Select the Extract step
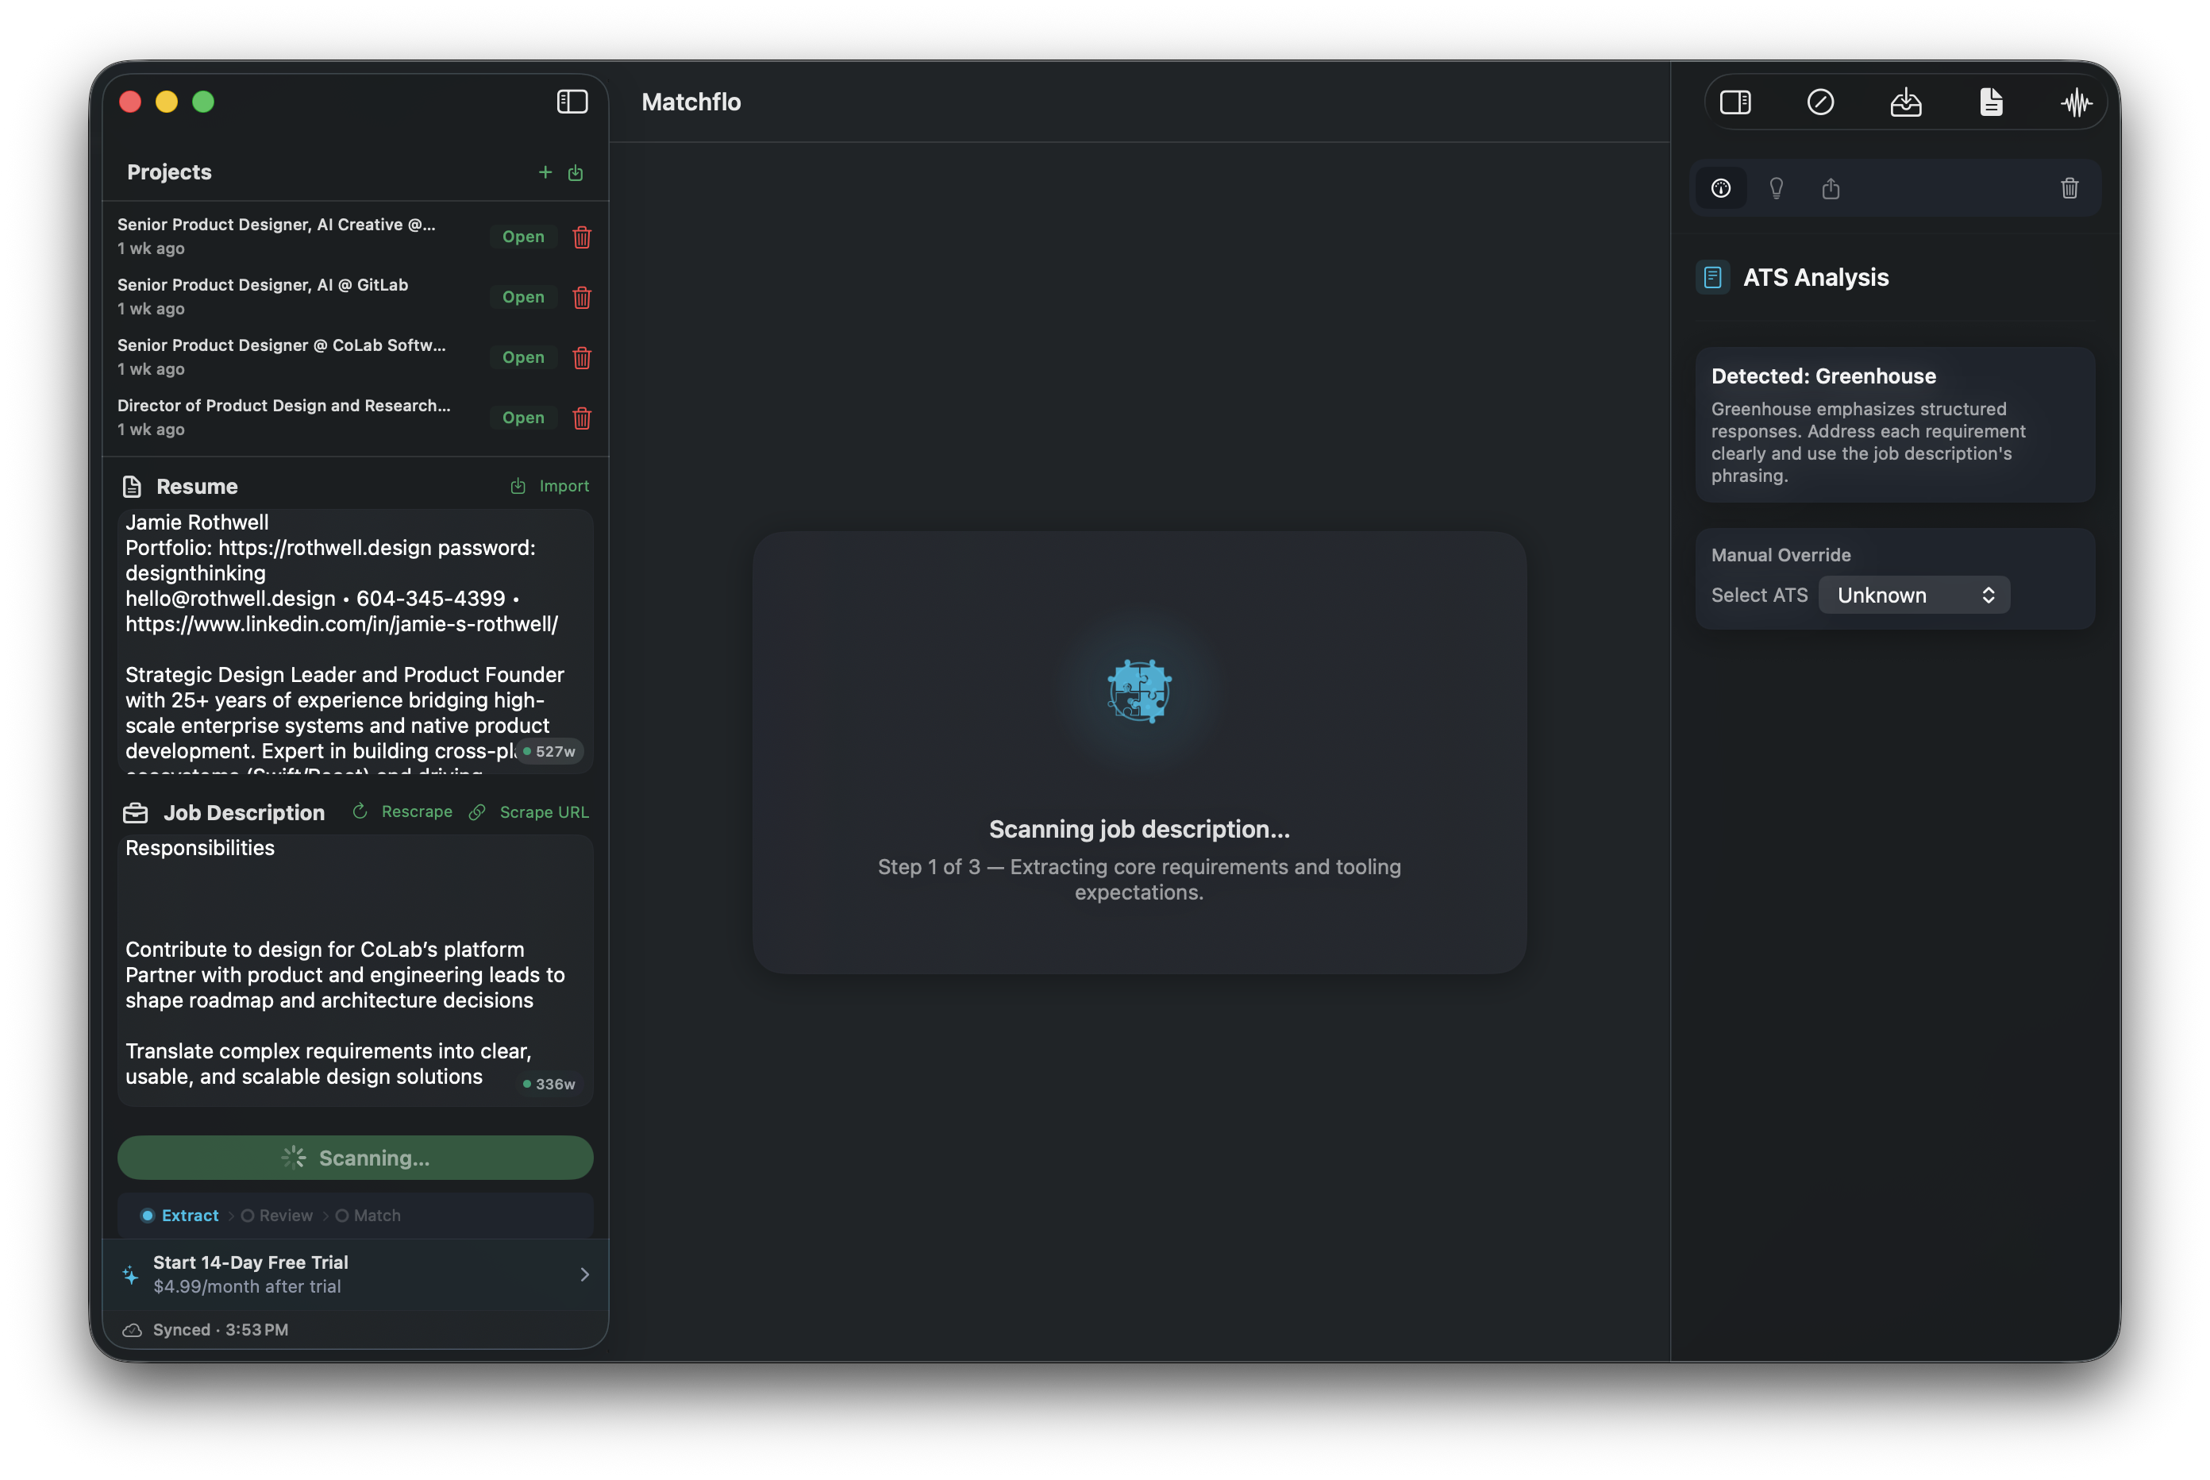 pos(180,1216)
